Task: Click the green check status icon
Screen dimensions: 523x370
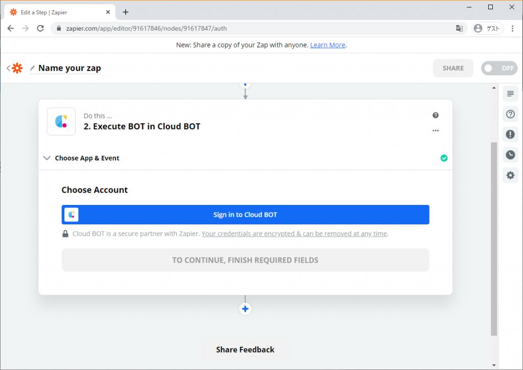Action: point(444,158)
